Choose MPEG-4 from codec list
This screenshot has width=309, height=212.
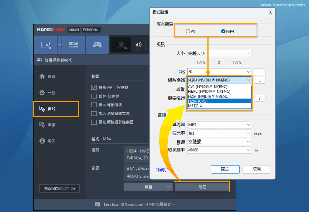tap(219, 106)
